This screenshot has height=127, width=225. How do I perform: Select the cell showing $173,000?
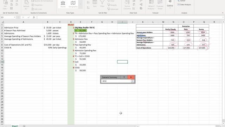point(81,36)
